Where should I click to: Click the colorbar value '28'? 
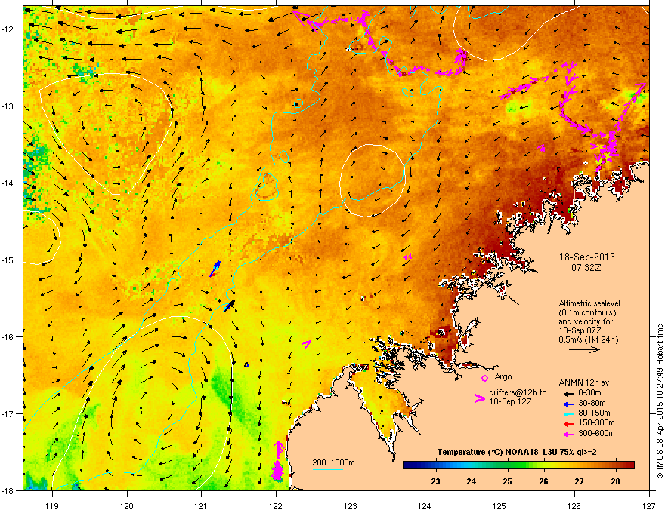coord(616,481)
